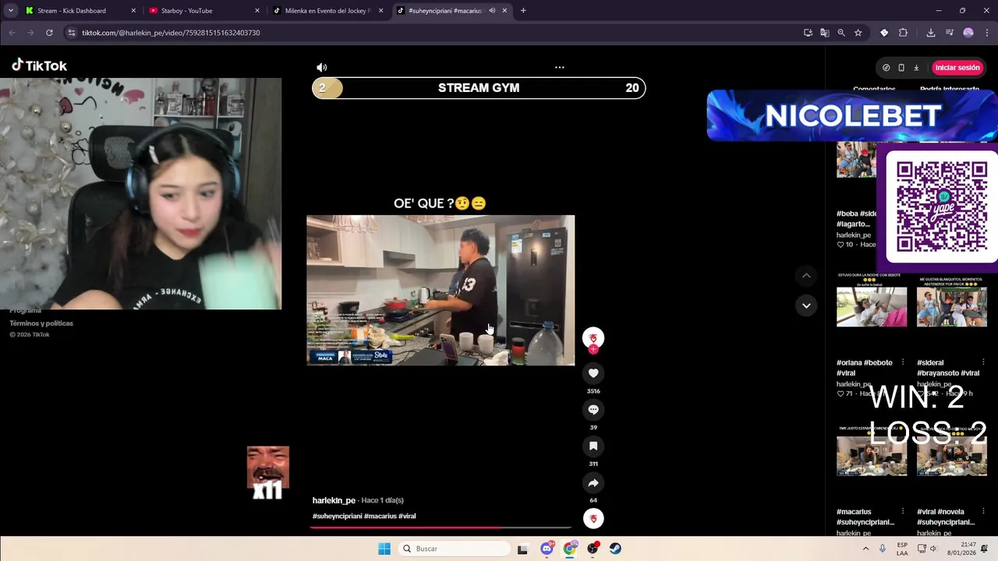
Task: Go forward in browser history
Action: pyautogui.click(x=30, y=33)
